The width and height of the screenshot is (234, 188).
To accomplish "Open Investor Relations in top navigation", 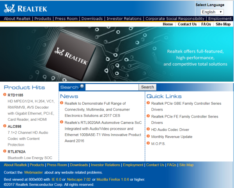I will [124, 18].
